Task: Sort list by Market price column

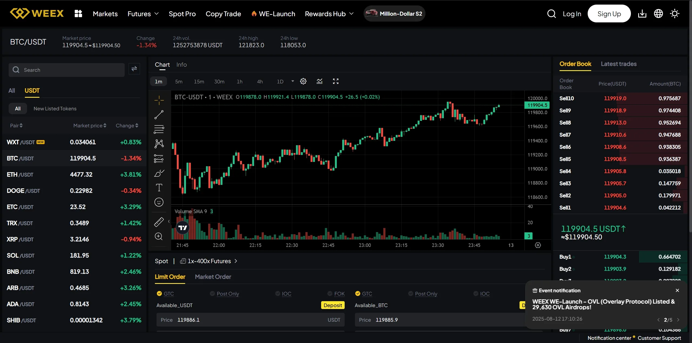Action: point(90,125)
